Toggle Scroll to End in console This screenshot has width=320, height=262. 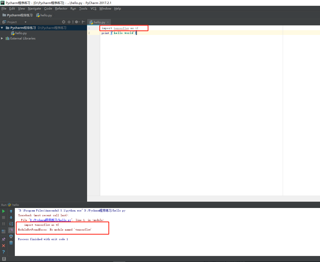(x=11, y=230)
